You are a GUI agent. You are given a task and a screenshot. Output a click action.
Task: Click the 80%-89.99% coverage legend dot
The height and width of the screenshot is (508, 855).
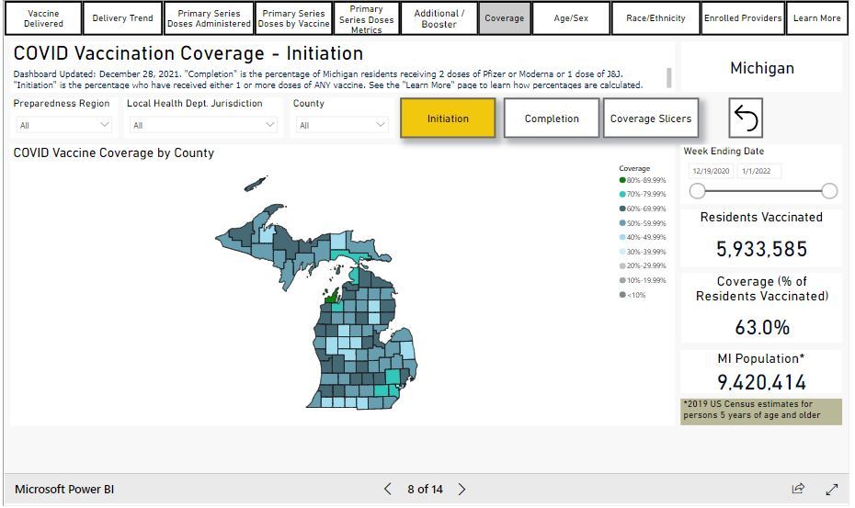[x=622, y=180]
